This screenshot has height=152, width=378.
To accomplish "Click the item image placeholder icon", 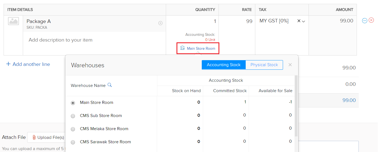I will pyautogui.click(x=13, y=21).
